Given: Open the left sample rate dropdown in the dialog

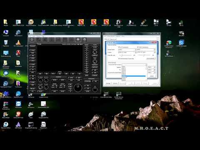Looking at the screenshot, I should 127,50.
